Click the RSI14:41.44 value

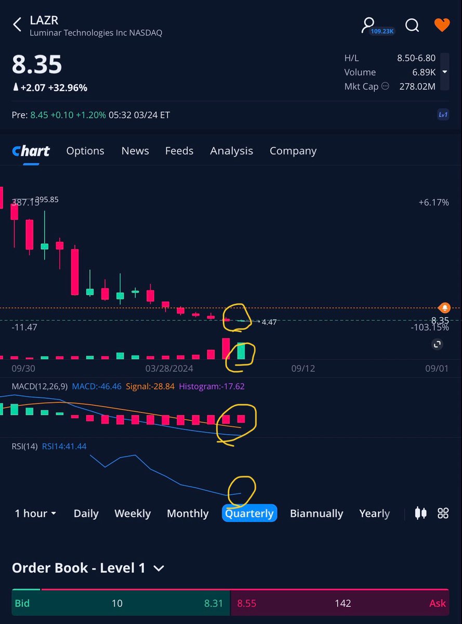click(x=64, y=446)
